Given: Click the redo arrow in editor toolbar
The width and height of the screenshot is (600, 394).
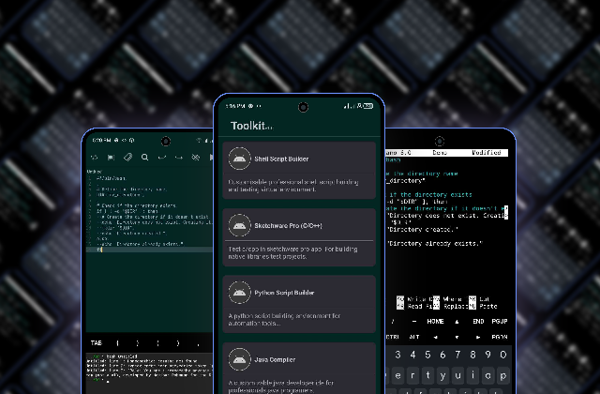Looking at the screenshot, I should [x=178, y=158].
